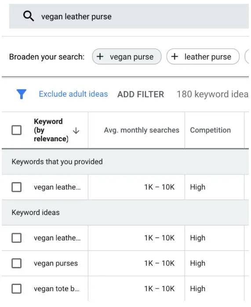
Task: Focus the vegan leather purse search field
Action: pos(129,16)
